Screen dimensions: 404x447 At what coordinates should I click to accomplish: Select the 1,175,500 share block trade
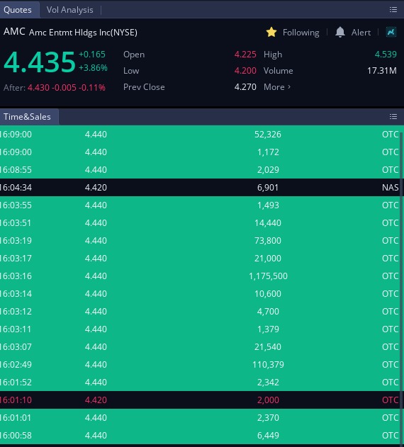200,276
